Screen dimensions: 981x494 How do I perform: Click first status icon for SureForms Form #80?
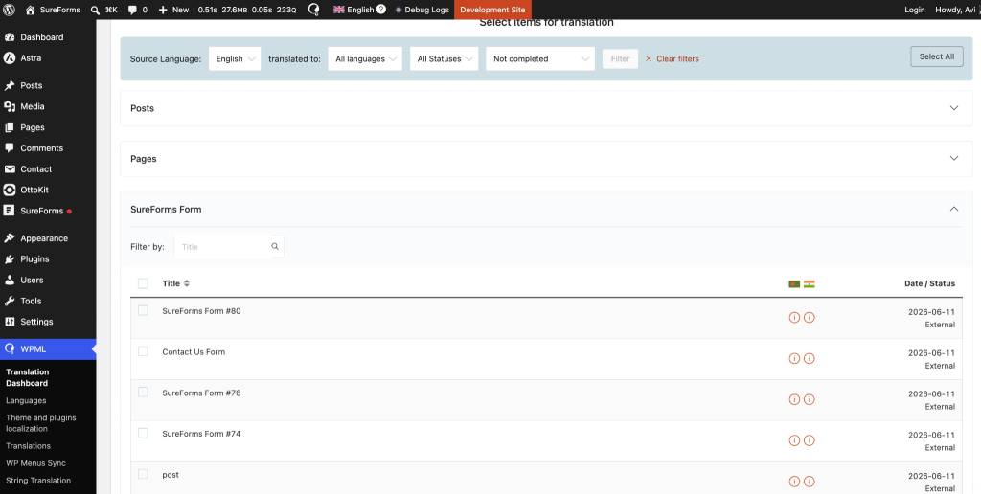794,318
